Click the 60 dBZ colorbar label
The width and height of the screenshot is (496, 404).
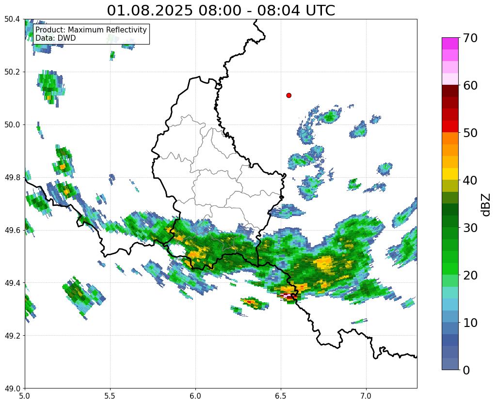[469, 85]
